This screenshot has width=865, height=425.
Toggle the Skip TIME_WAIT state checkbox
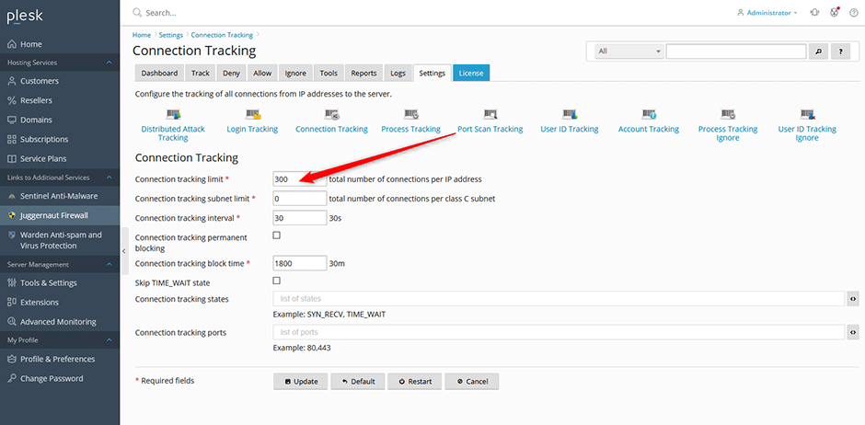(x=277, y=281)
